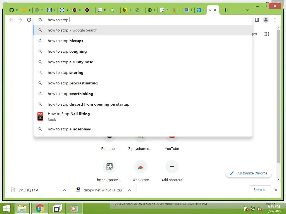Choose 'how to stop overthinking'

(x=143, y=94)
